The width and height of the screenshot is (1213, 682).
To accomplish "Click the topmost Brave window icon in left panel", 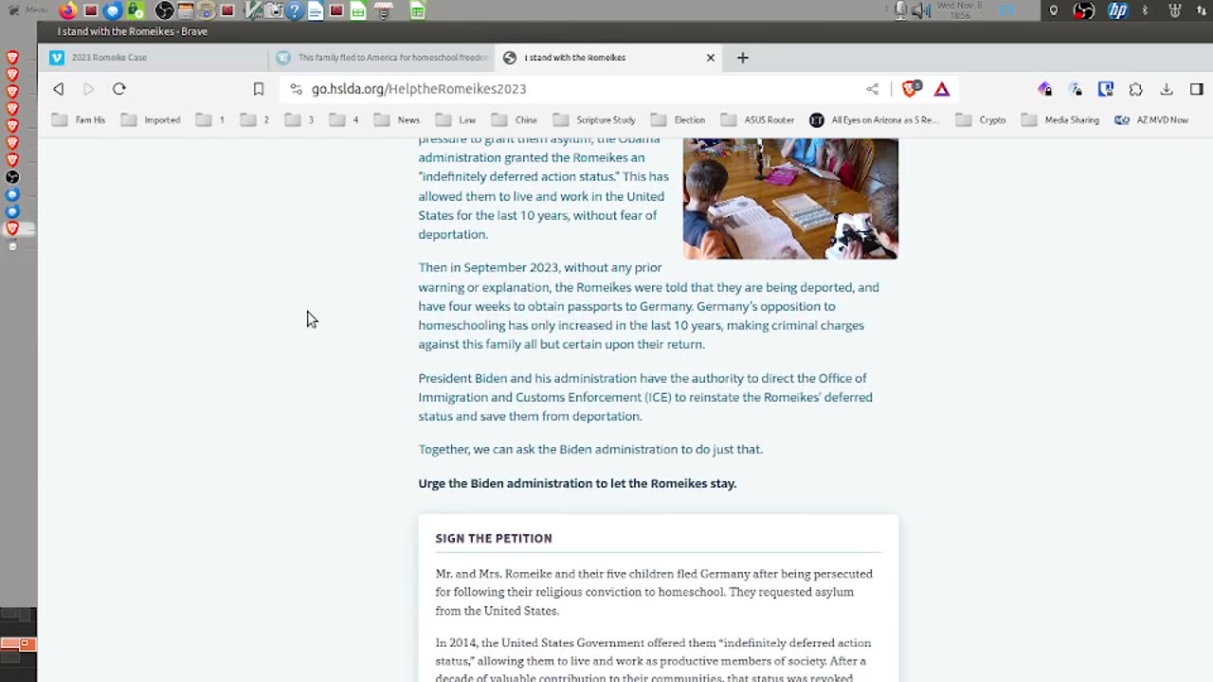I will pyautogui.click(x=12, y=57).
